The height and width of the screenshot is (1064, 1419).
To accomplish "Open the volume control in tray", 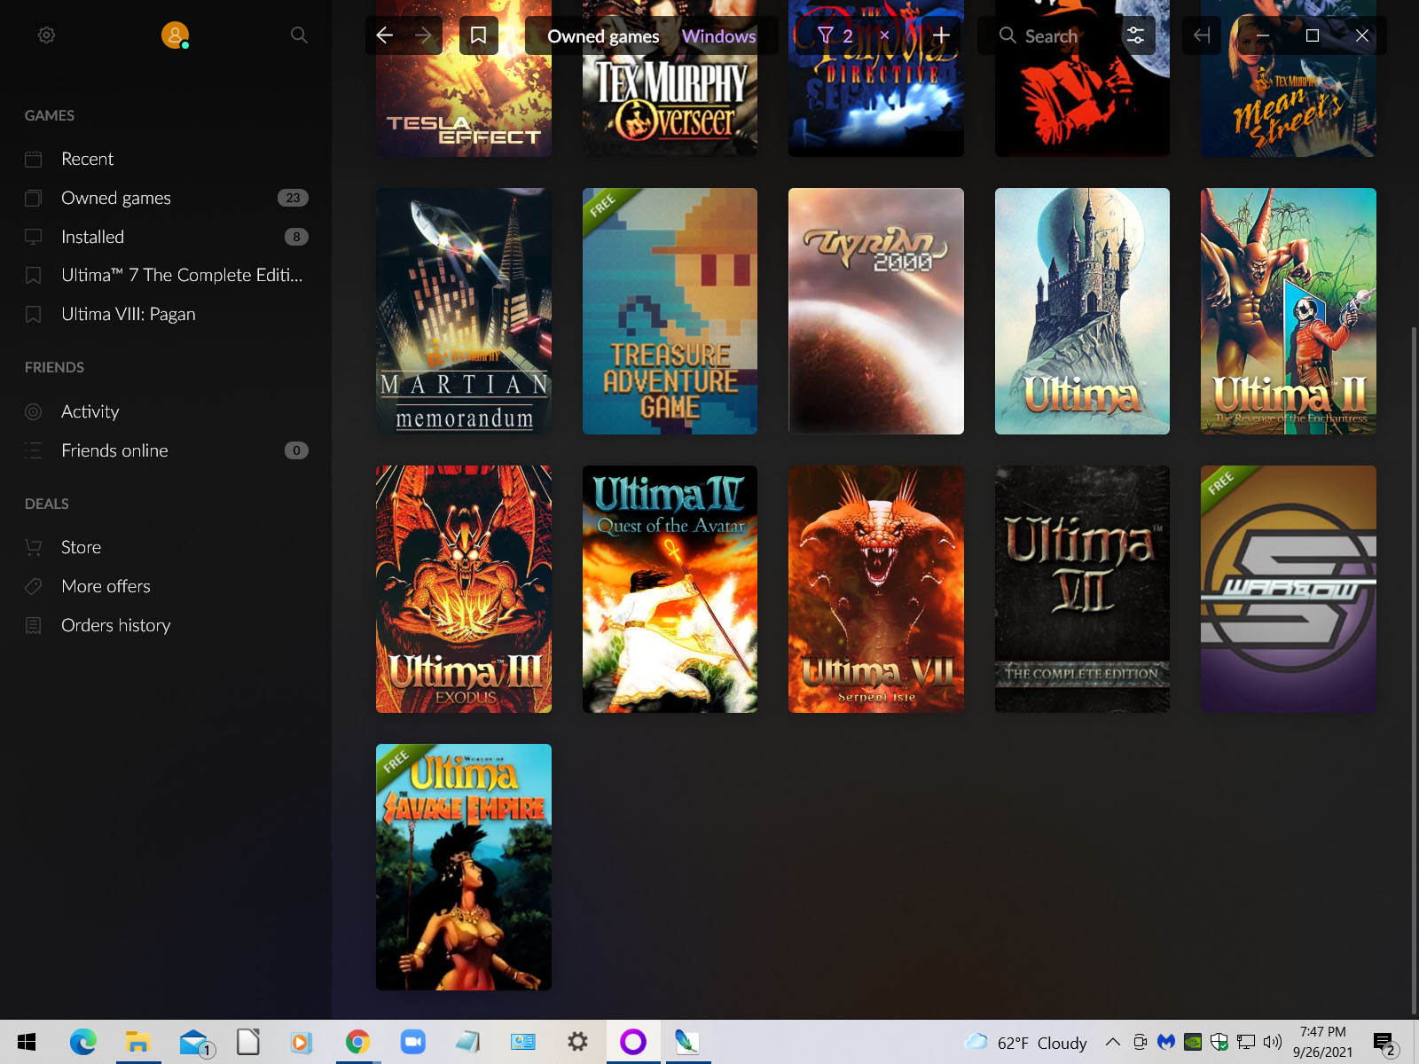I will (1273, 1042).
